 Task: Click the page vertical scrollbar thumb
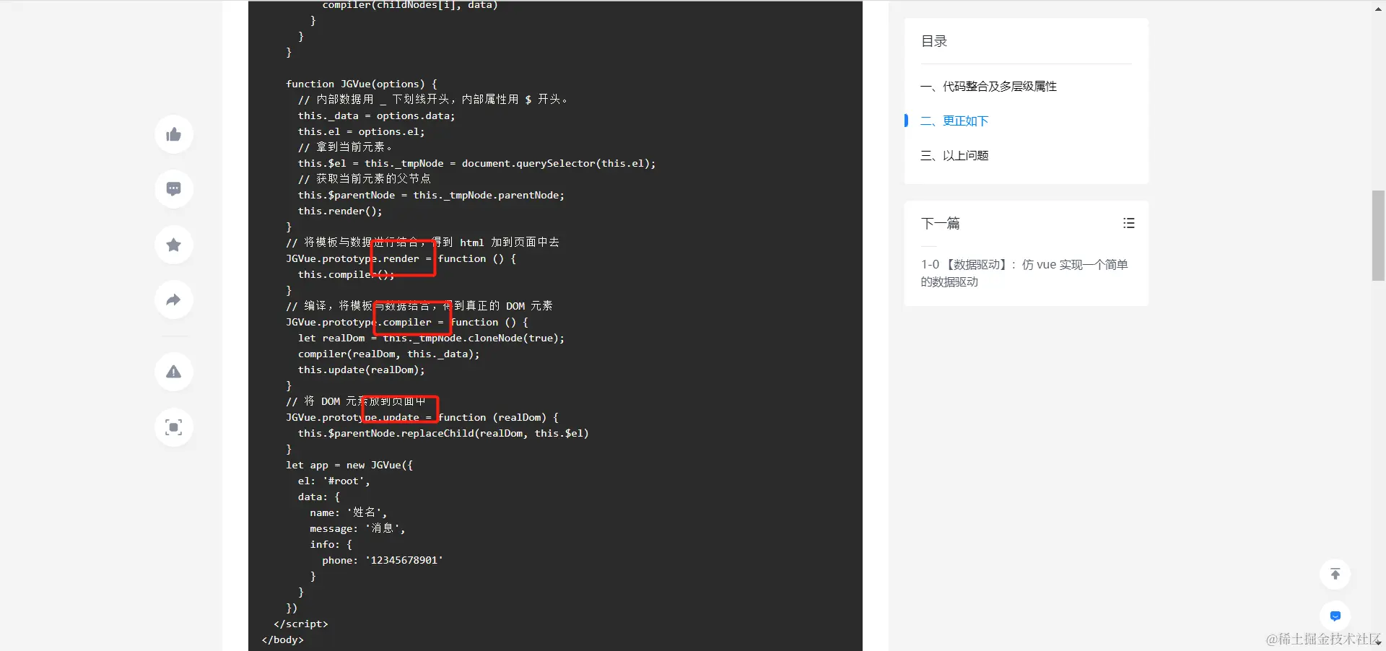point(1378,235)
